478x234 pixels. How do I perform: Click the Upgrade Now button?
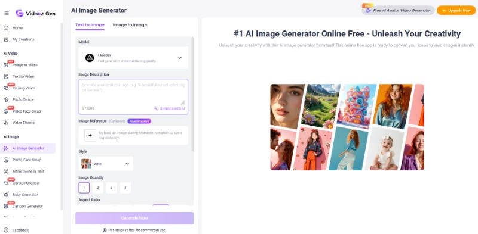pos(456,10)
